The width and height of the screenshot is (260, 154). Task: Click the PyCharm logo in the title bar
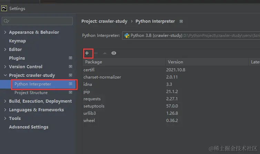click(x=4, y=8)
